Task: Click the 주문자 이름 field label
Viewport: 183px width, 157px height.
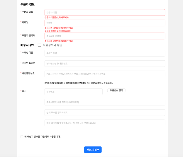Action: point(28,12)
